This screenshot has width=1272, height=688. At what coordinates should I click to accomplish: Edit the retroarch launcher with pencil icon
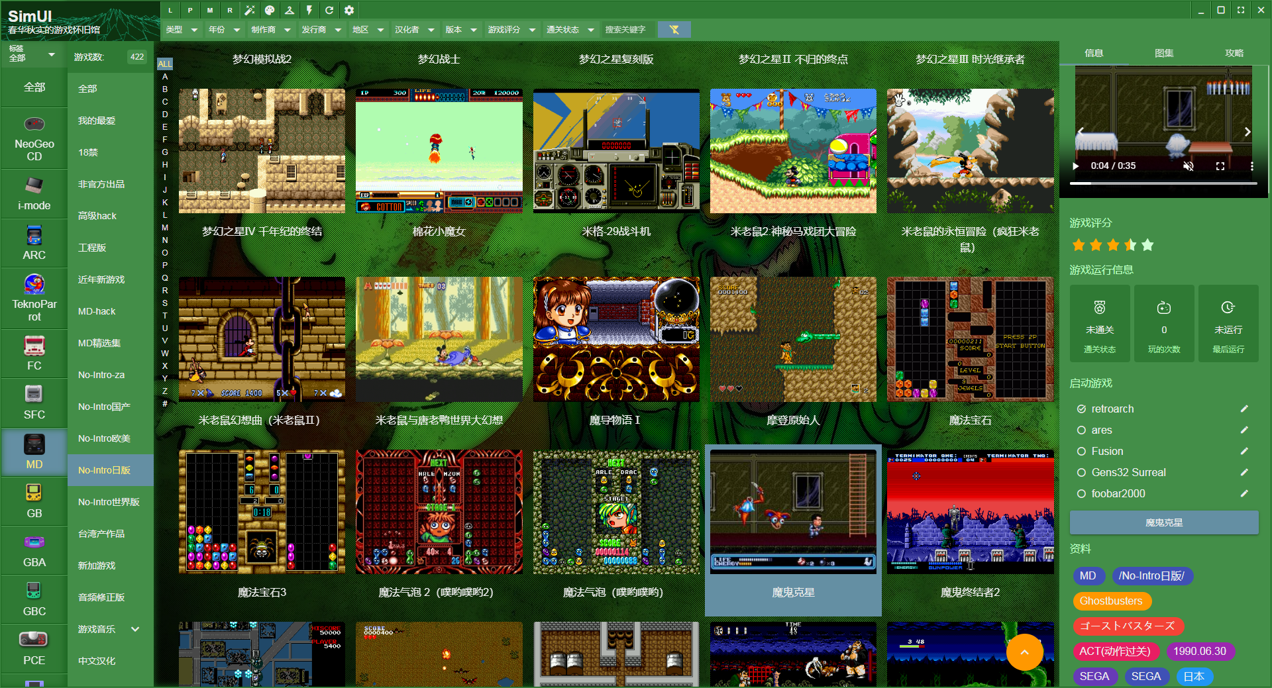1244,409
